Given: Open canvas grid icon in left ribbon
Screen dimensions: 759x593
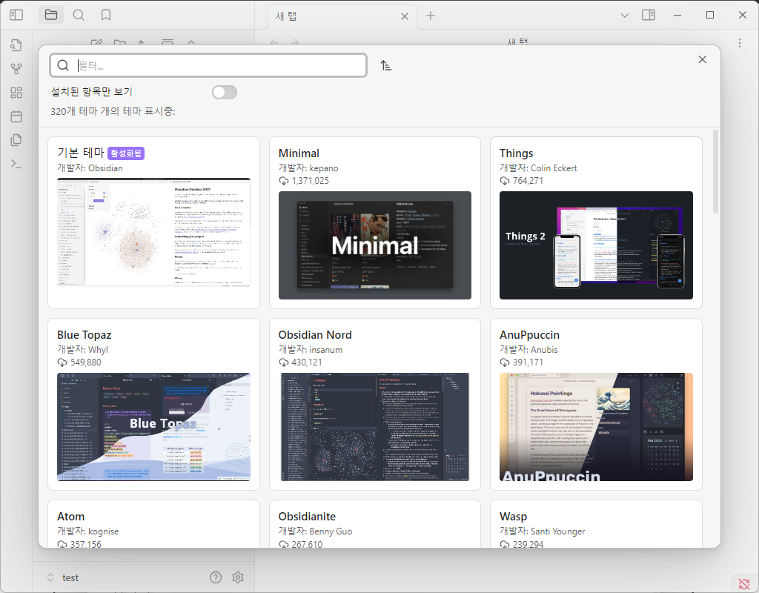Looking at the screenshot, I should pos(16,93).
